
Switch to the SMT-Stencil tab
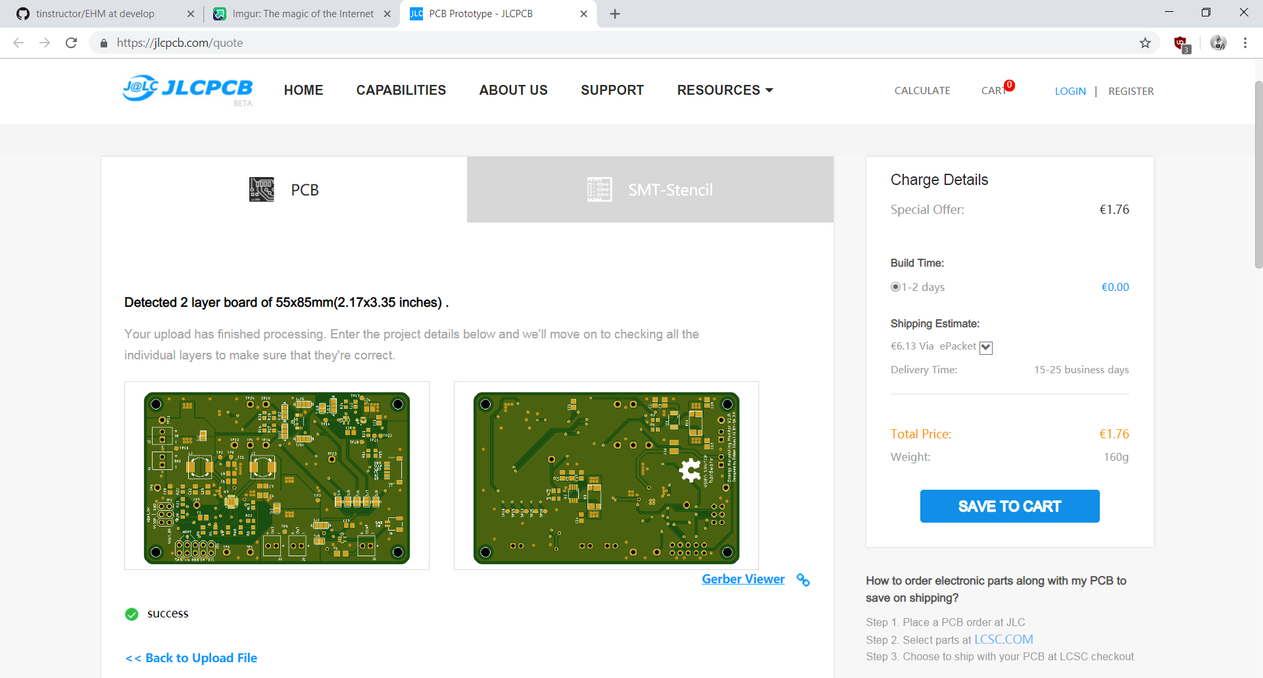pyautogui.click(x=650, y=190)
